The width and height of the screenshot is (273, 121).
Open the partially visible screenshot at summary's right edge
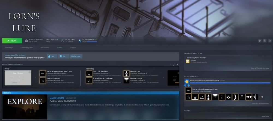173,78
